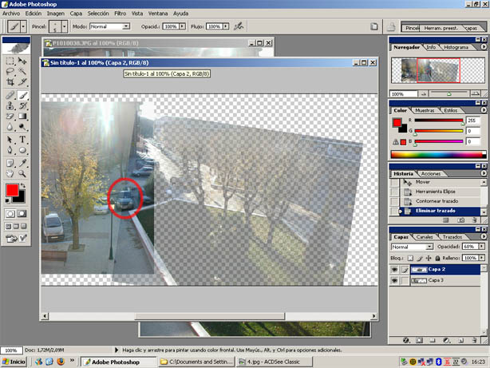Expand the layer Opacidad slider arrow
This screenshot has height=368, width=490.
[480, 247]
